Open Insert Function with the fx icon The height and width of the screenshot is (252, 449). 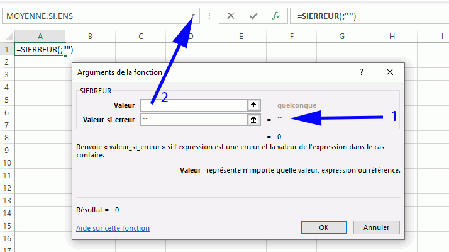[276, 16]
